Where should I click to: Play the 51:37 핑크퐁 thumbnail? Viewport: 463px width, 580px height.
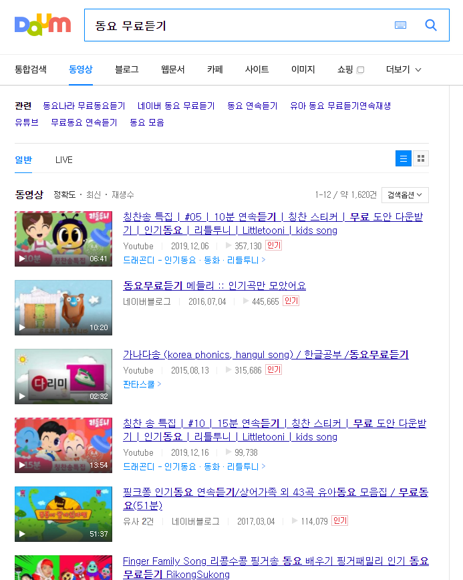click(x=63, y=514)
